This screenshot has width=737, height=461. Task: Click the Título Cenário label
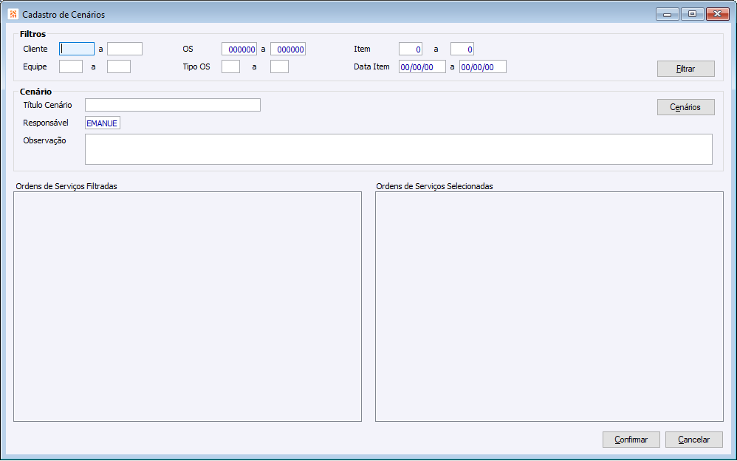pos(47,105)
